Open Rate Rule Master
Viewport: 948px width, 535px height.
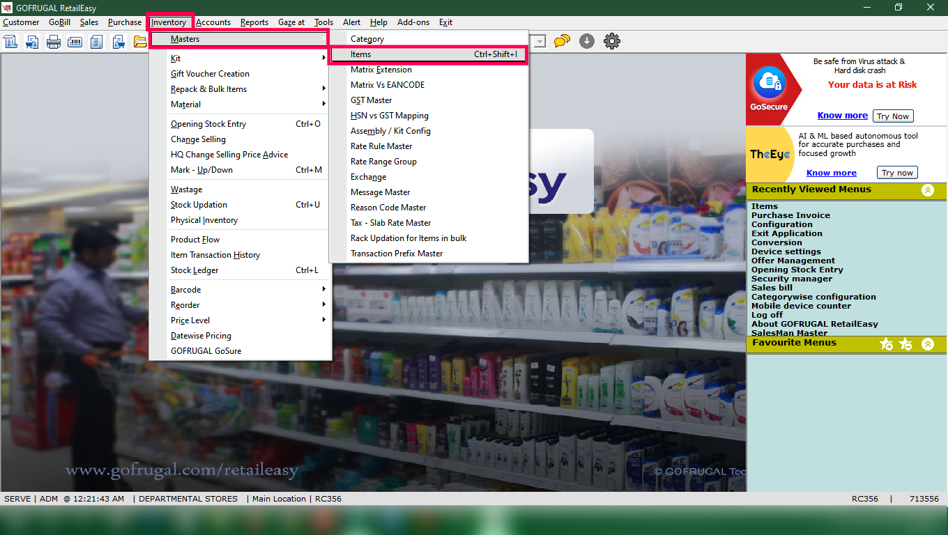tap(428, 146)
